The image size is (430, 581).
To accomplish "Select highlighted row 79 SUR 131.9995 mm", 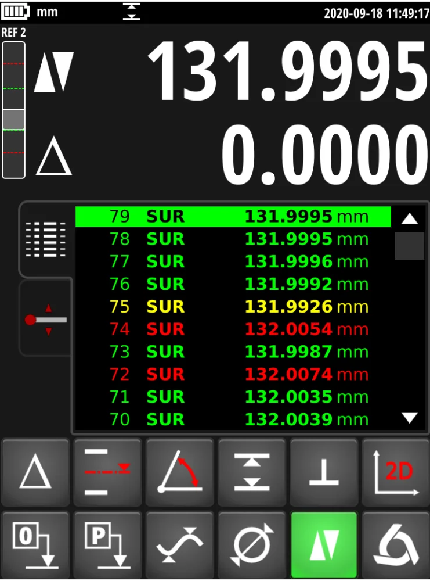I will click(x=233, y=216).
